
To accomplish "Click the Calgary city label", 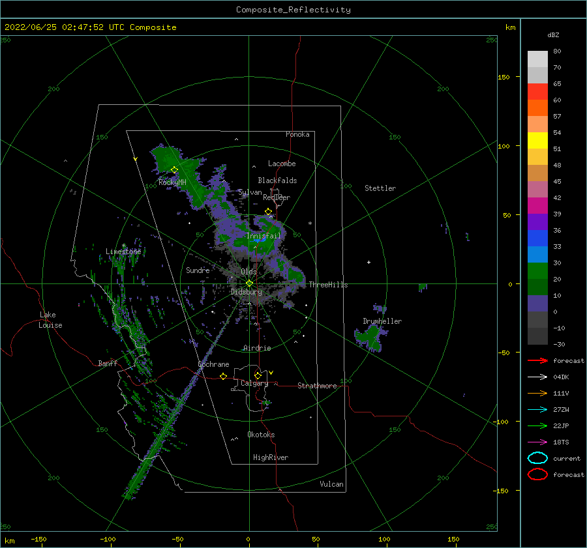I will (x=254, y=383).
